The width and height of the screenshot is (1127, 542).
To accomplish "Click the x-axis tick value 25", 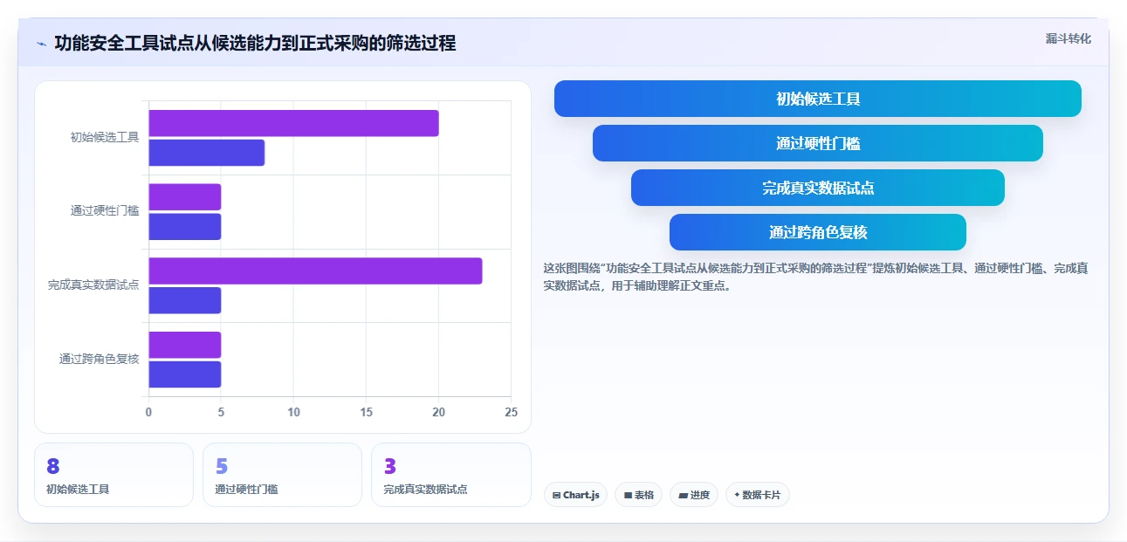I will [512, 412].
